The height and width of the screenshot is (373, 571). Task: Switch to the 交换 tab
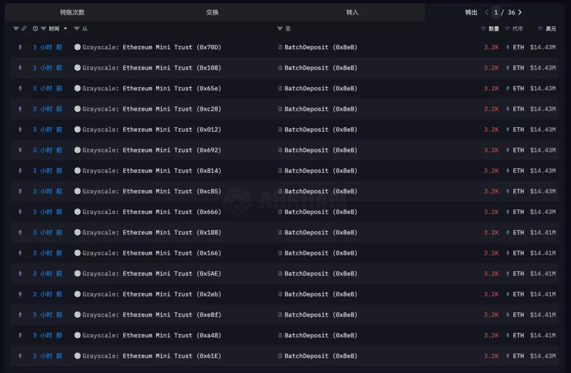pyautogui.click(x=212, y=12)
